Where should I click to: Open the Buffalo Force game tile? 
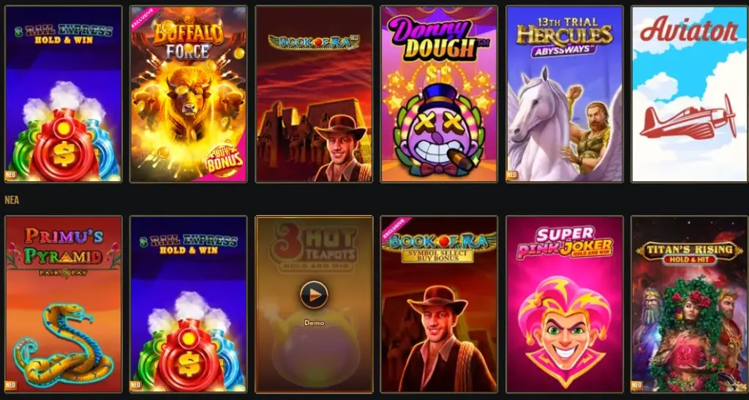point(188,94)
